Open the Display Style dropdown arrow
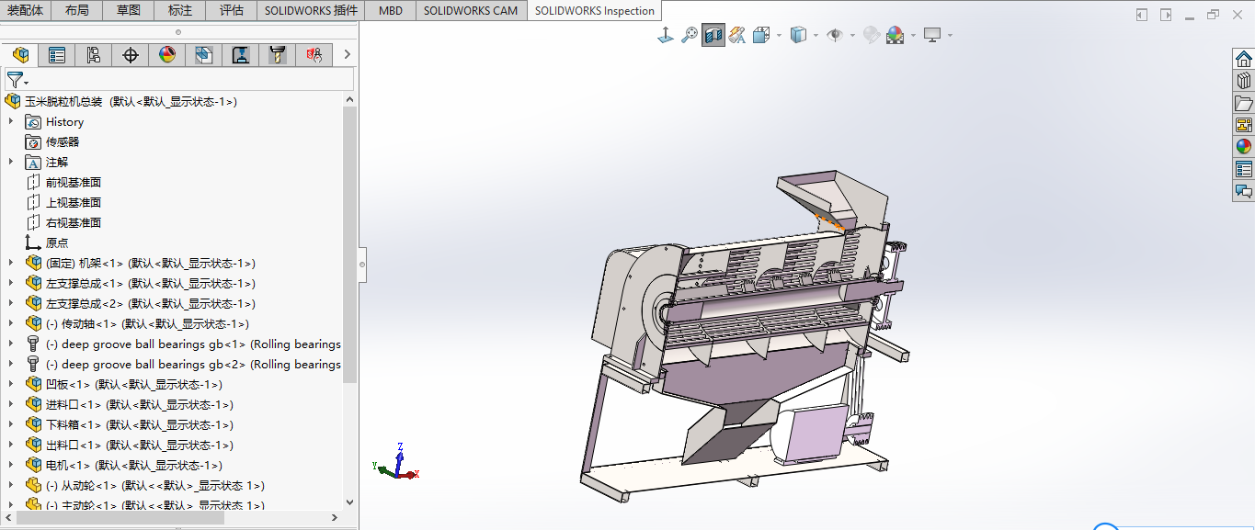 816,34
